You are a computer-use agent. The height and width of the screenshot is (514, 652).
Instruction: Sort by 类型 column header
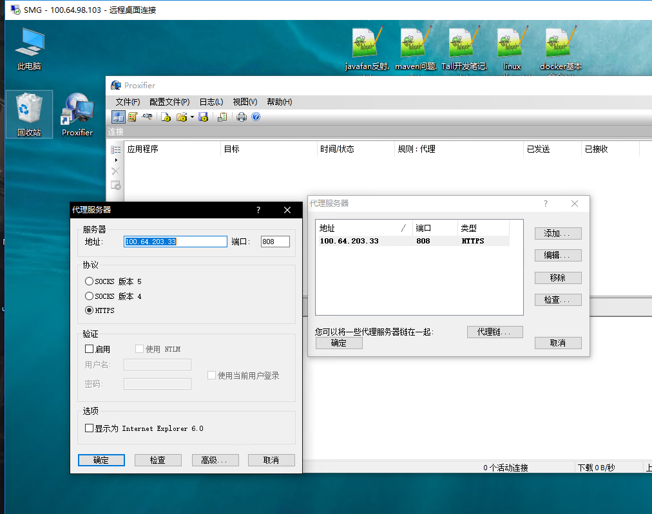point(483,228)
